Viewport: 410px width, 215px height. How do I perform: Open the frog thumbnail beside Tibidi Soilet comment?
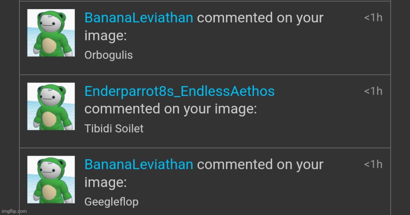point(51,107)
